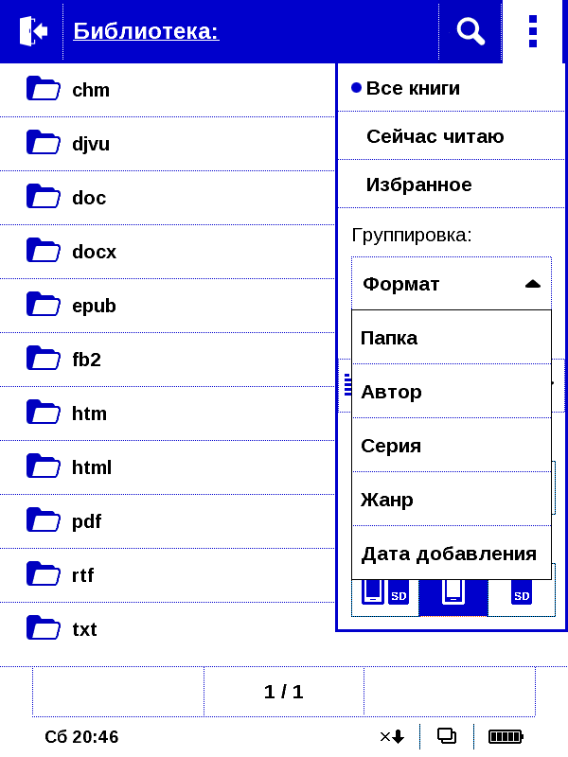Choose 'Папка' grouping option

tap(452, 338)
